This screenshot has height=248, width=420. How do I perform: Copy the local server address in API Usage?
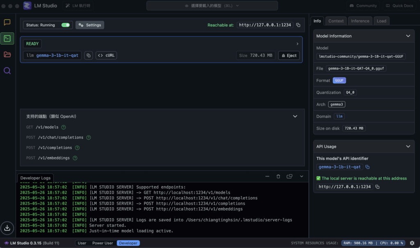tap(377, 187)
